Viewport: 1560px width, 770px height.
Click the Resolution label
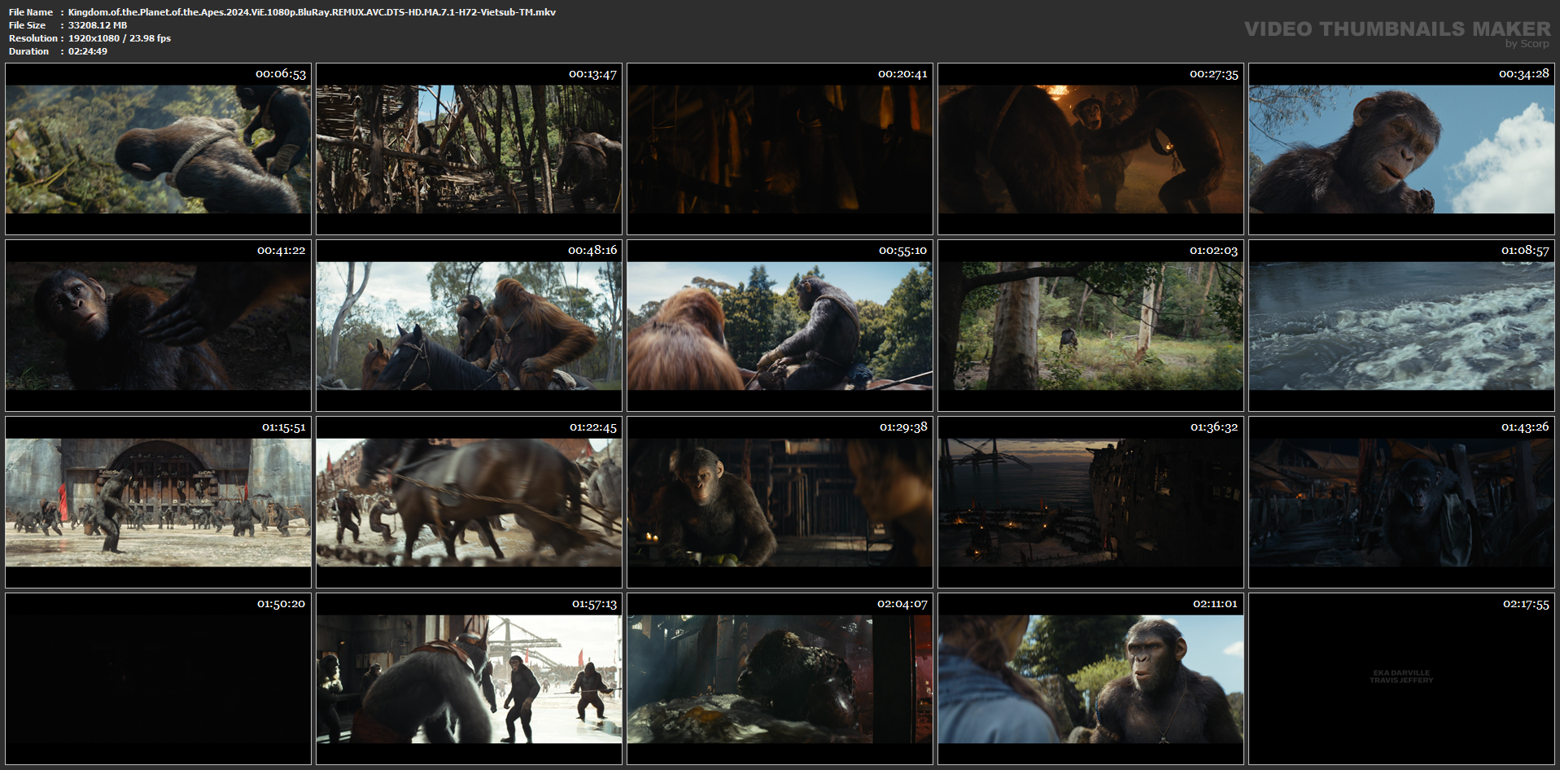pos(33,38)
